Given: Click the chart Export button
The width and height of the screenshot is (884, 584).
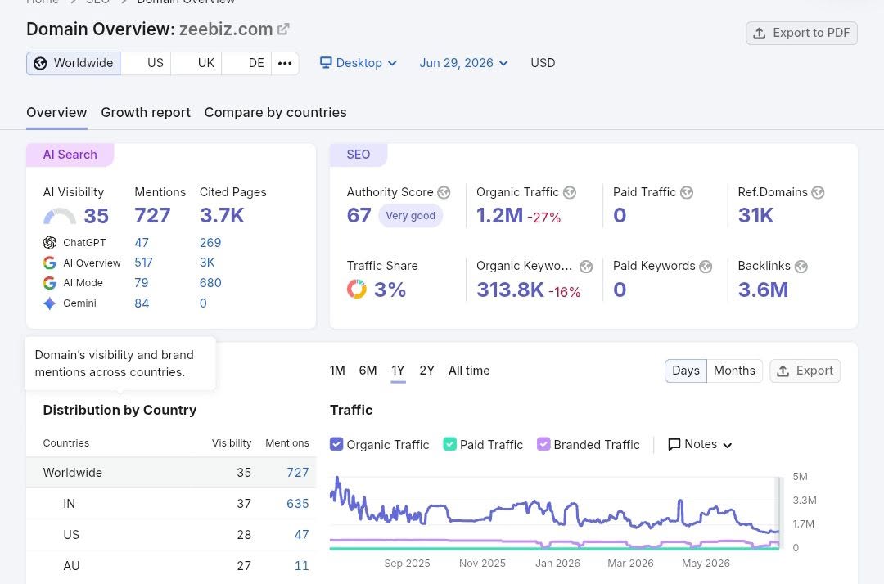Looking at the screenshot, I should click(805, 371).
